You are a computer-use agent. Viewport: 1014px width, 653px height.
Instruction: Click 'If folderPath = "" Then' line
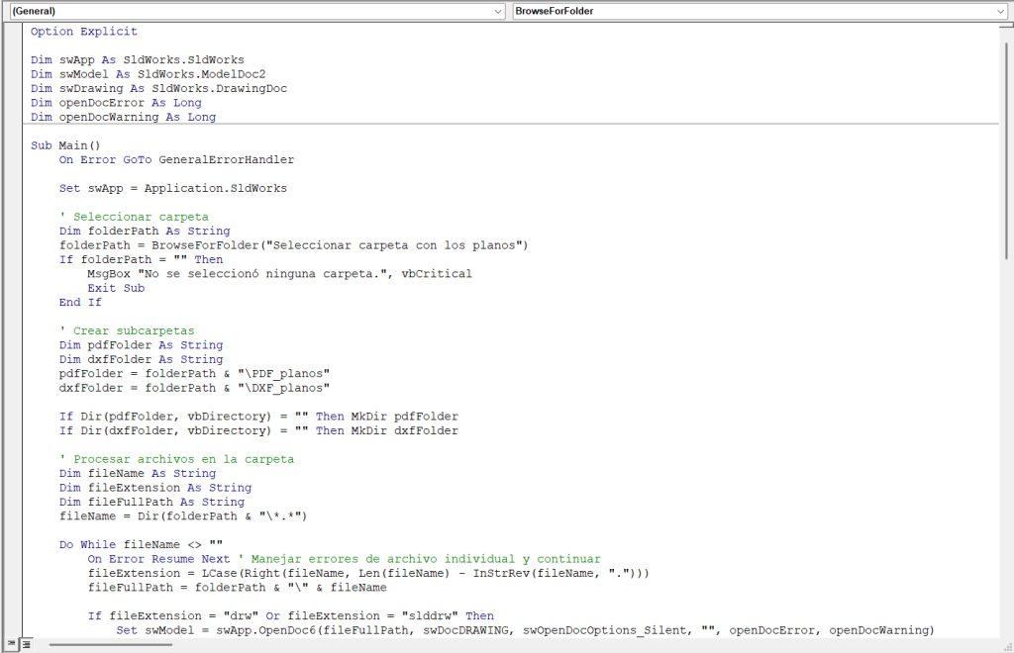(141, 259)
